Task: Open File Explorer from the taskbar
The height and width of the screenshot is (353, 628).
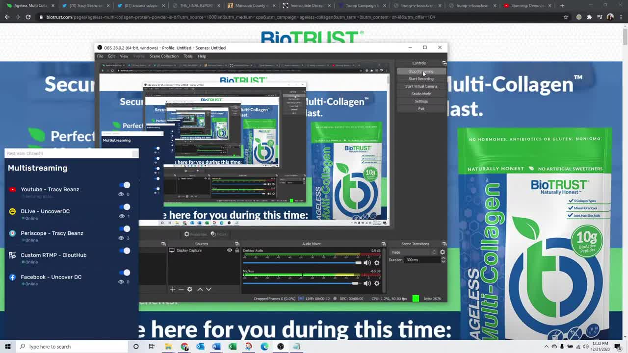Action: [x=168, y=347]
